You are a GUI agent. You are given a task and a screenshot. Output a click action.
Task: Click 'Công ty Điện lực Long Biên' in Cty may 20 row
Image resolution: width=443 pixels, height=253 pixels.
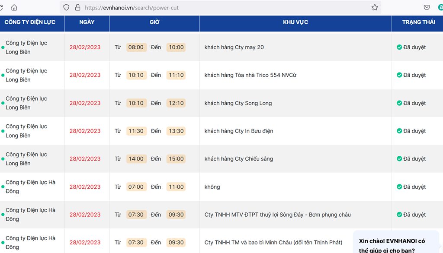click(26, 47)
